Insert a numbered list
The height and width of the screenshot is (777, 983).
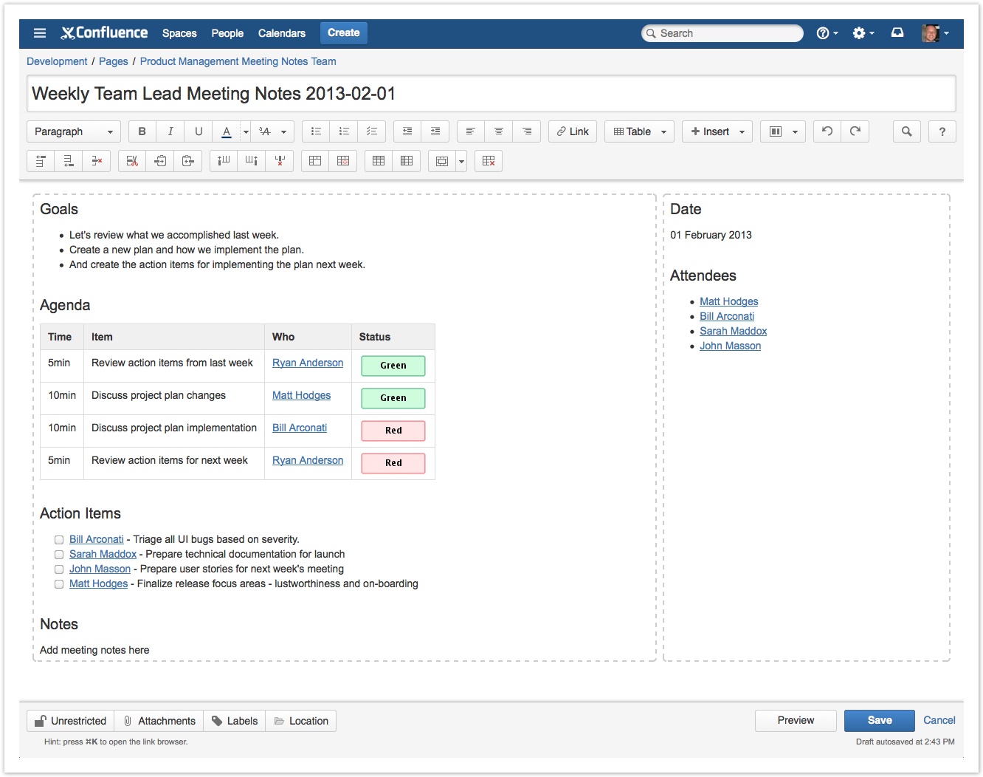(x=344, y=131)
